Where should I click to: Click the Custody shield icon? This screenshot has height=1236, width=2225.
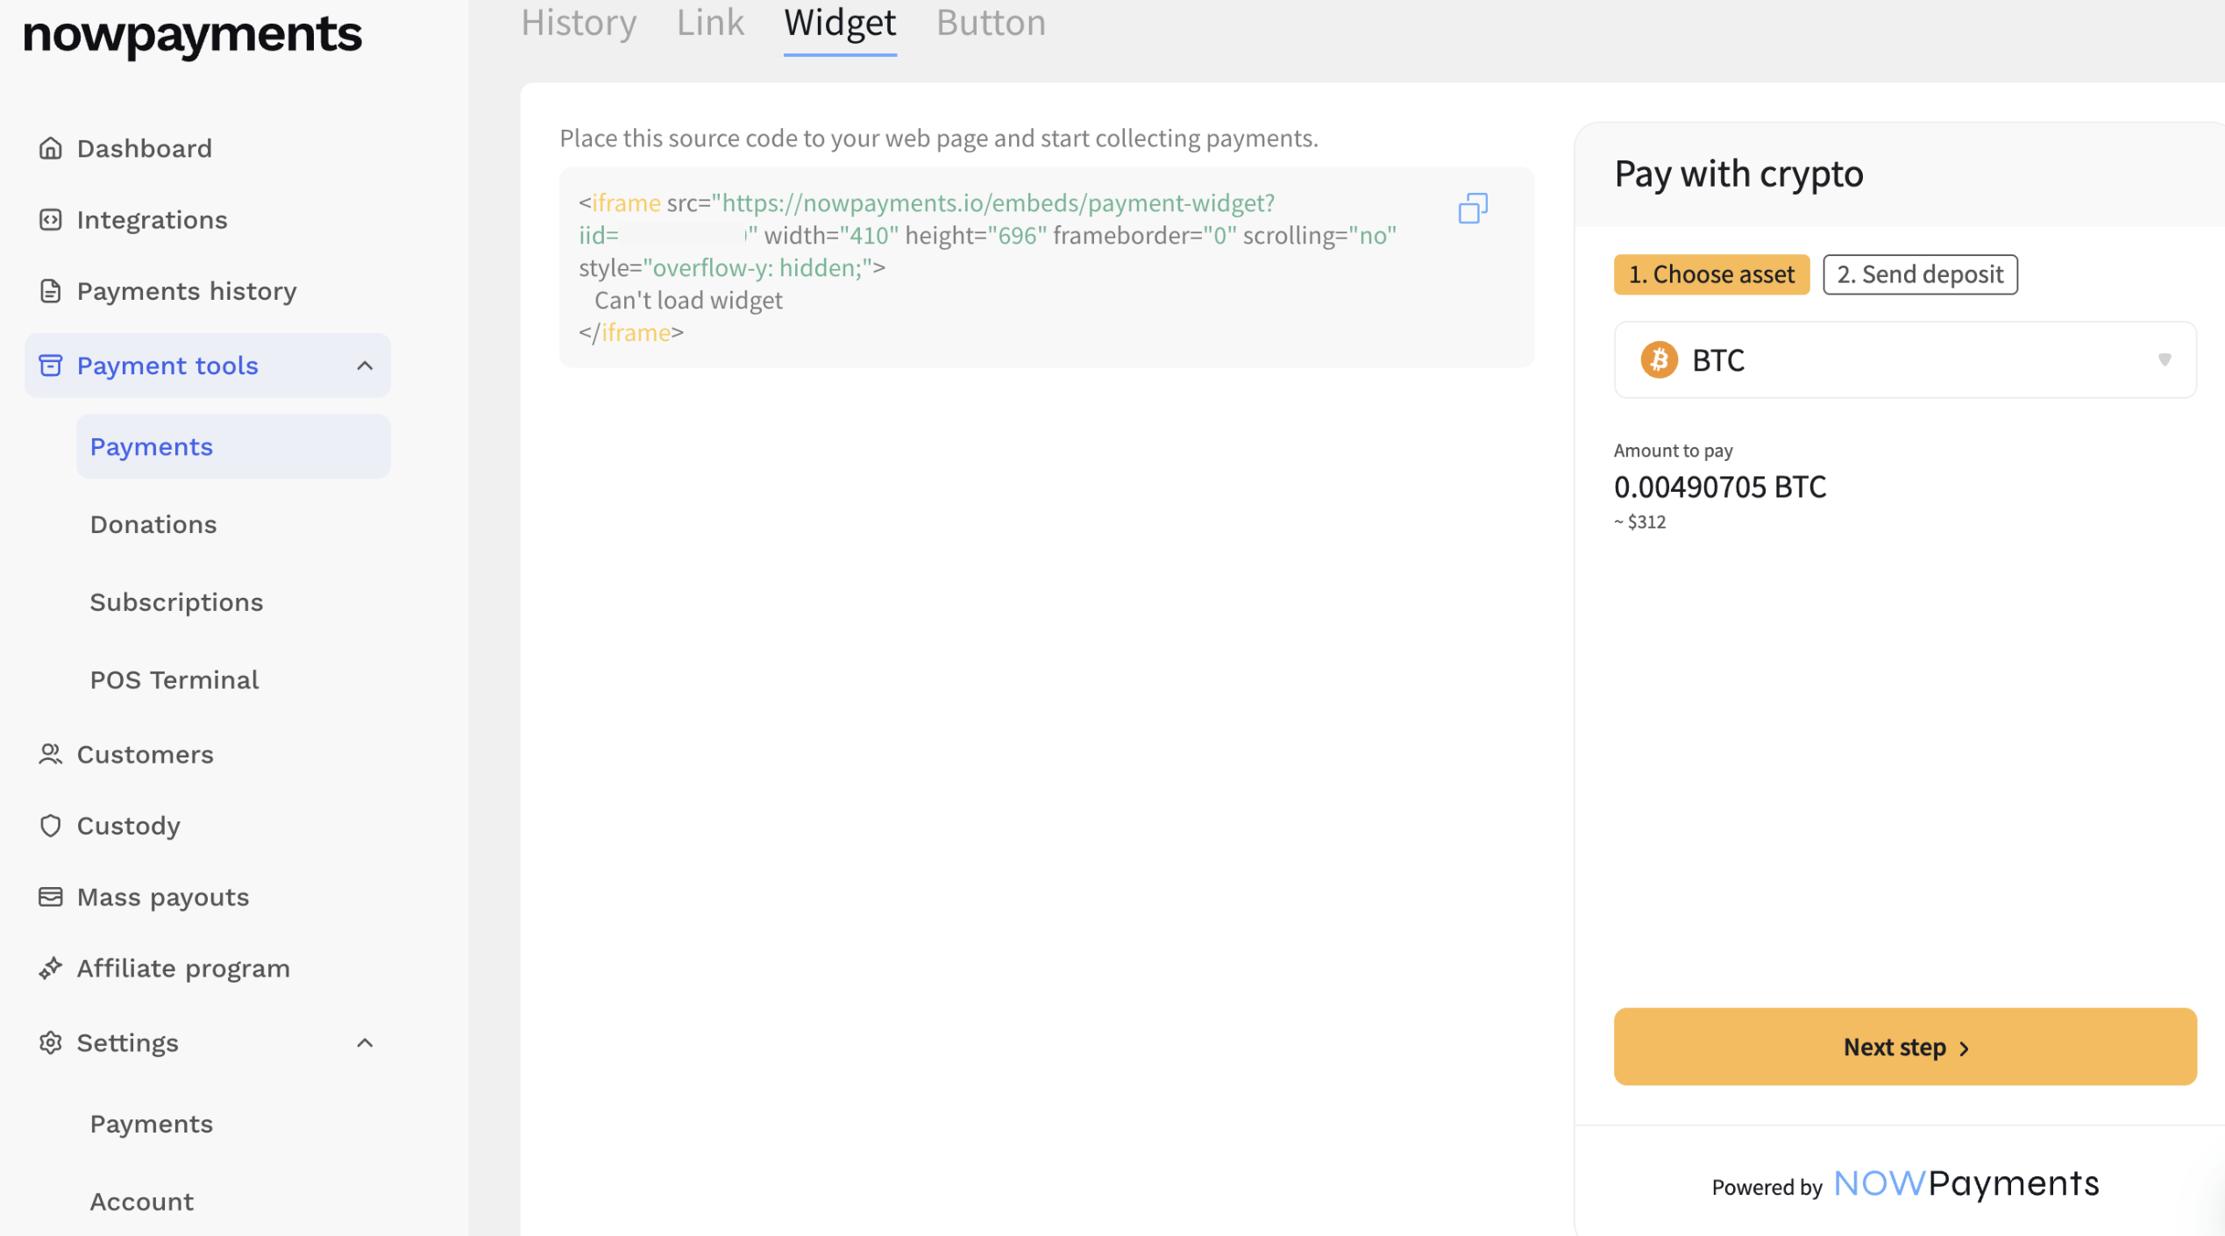pyautogui.click(x=50, y=825)
